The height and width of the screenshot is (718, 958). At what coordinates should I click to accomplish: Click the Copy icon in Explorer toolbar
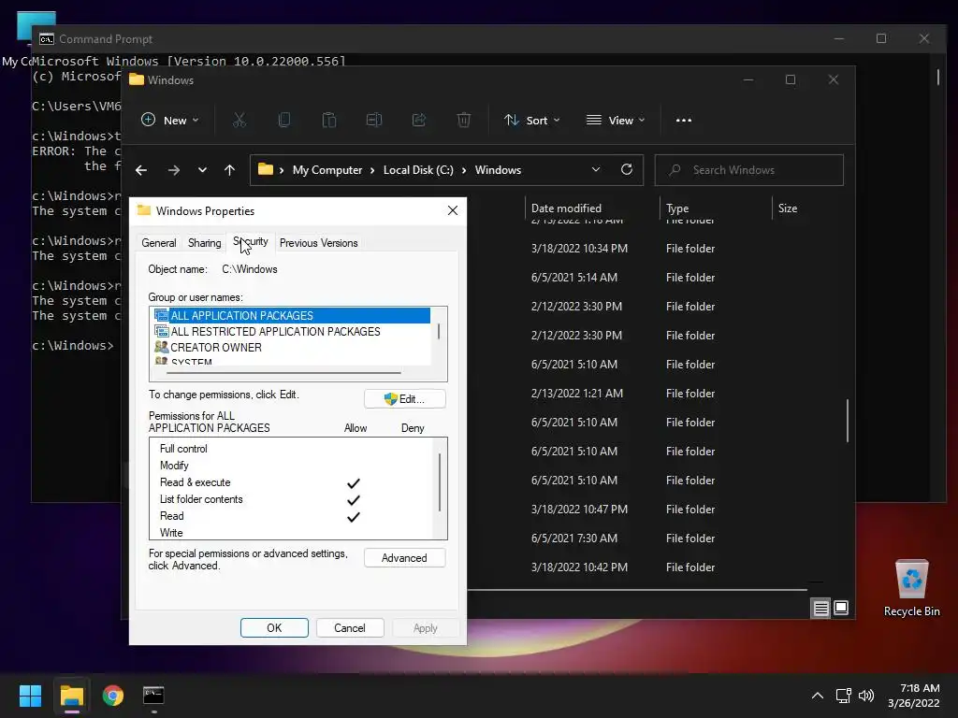[x=284, y=121]
